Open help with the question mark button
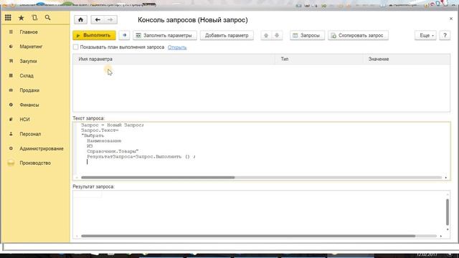This screenshot has width=459, height=258. click(445, 35)
